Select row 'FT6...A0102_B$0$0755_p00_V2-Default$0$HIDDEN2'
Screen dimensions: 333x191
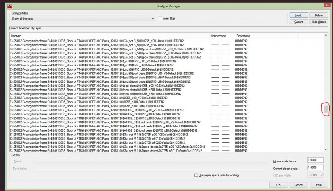click(167, 110)
